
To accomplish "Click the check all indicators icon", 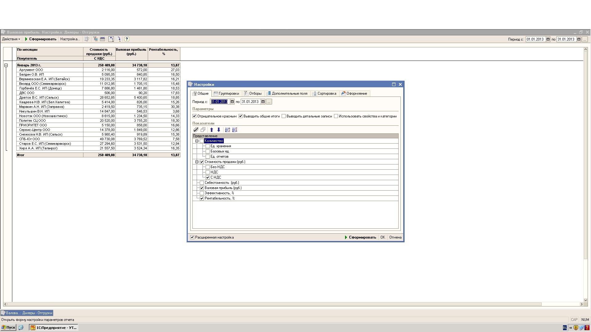I will point(196,130).
